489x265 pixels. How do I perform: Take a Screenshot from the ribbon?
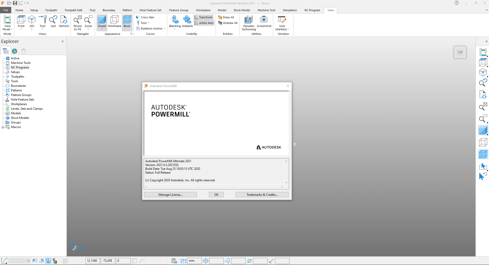point(264,22)
